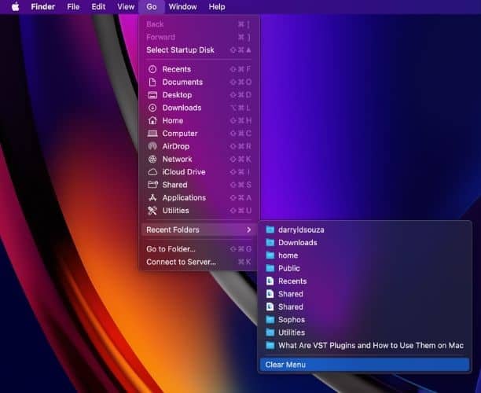
Task: Click the iCloud Drive cloud icon
Action: [x=152, y=172]
